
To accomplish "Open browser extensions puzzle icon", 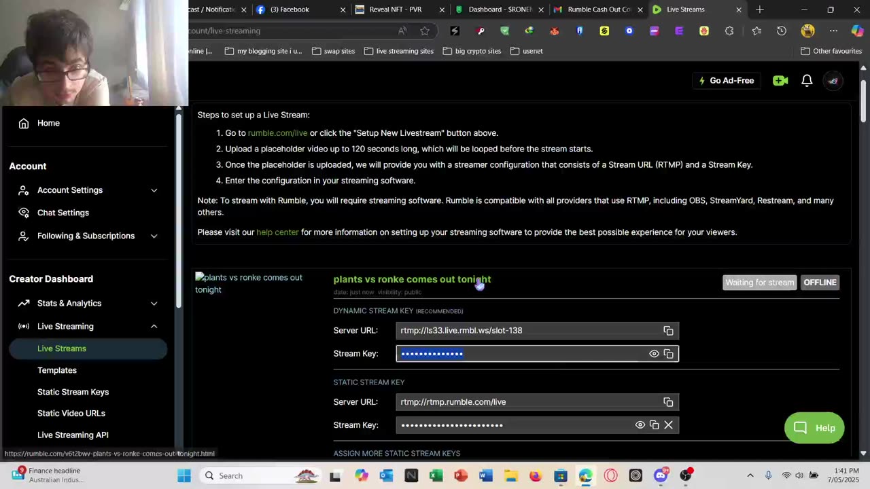I will [x=729, y=31].
